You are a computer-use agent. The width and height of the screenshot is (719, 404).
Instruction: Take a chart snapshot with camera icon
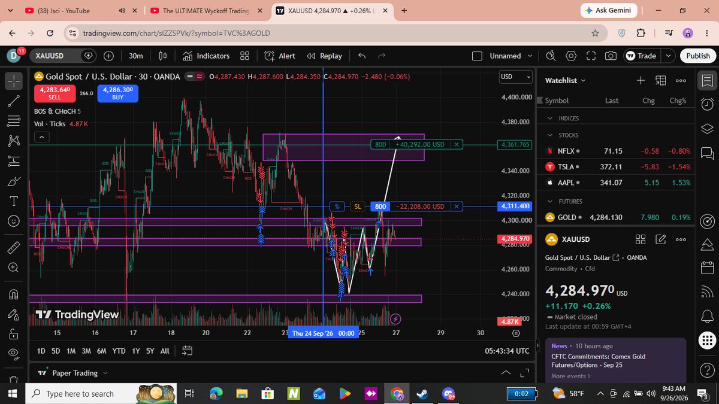pos(611,56)
